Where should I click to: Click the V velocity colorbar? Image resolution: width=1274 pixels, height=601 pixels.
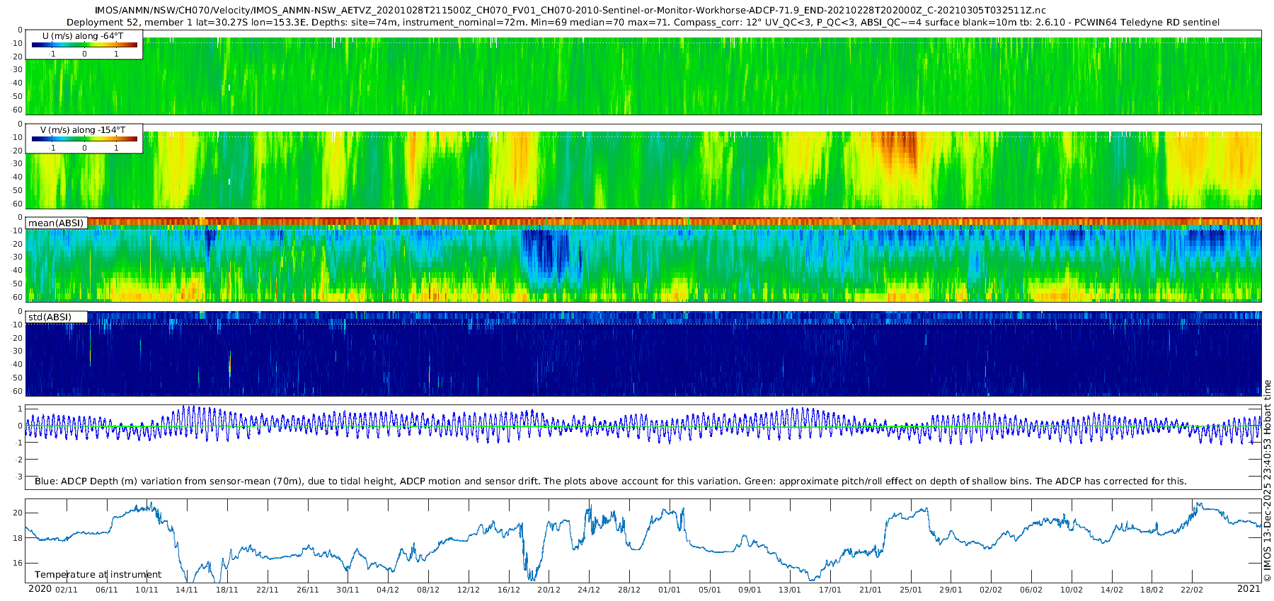pos(84,139)
